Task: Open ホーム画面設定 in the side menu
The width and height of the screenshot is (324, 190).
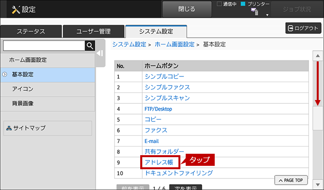Action: (x=48, y=60)
